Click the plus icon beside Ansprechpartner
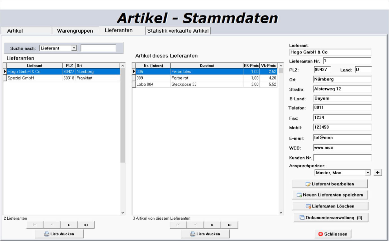This screenshot has height=241, width=389. tap(377, 173)
